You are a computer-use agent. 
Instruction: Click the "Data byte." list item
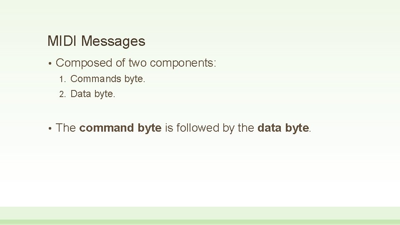pyautogui.click(x=93, y=94)
